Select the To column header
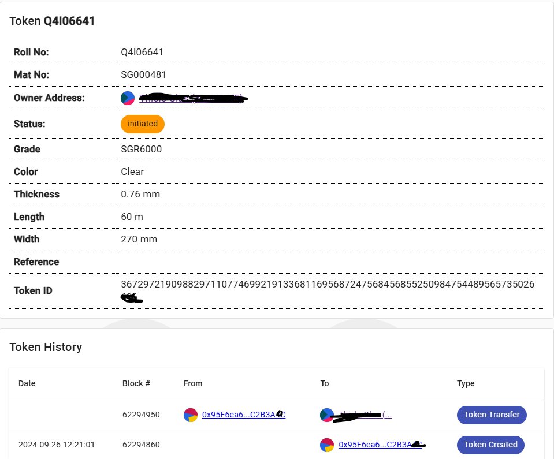554x459 pixels. tap(324, 383)
